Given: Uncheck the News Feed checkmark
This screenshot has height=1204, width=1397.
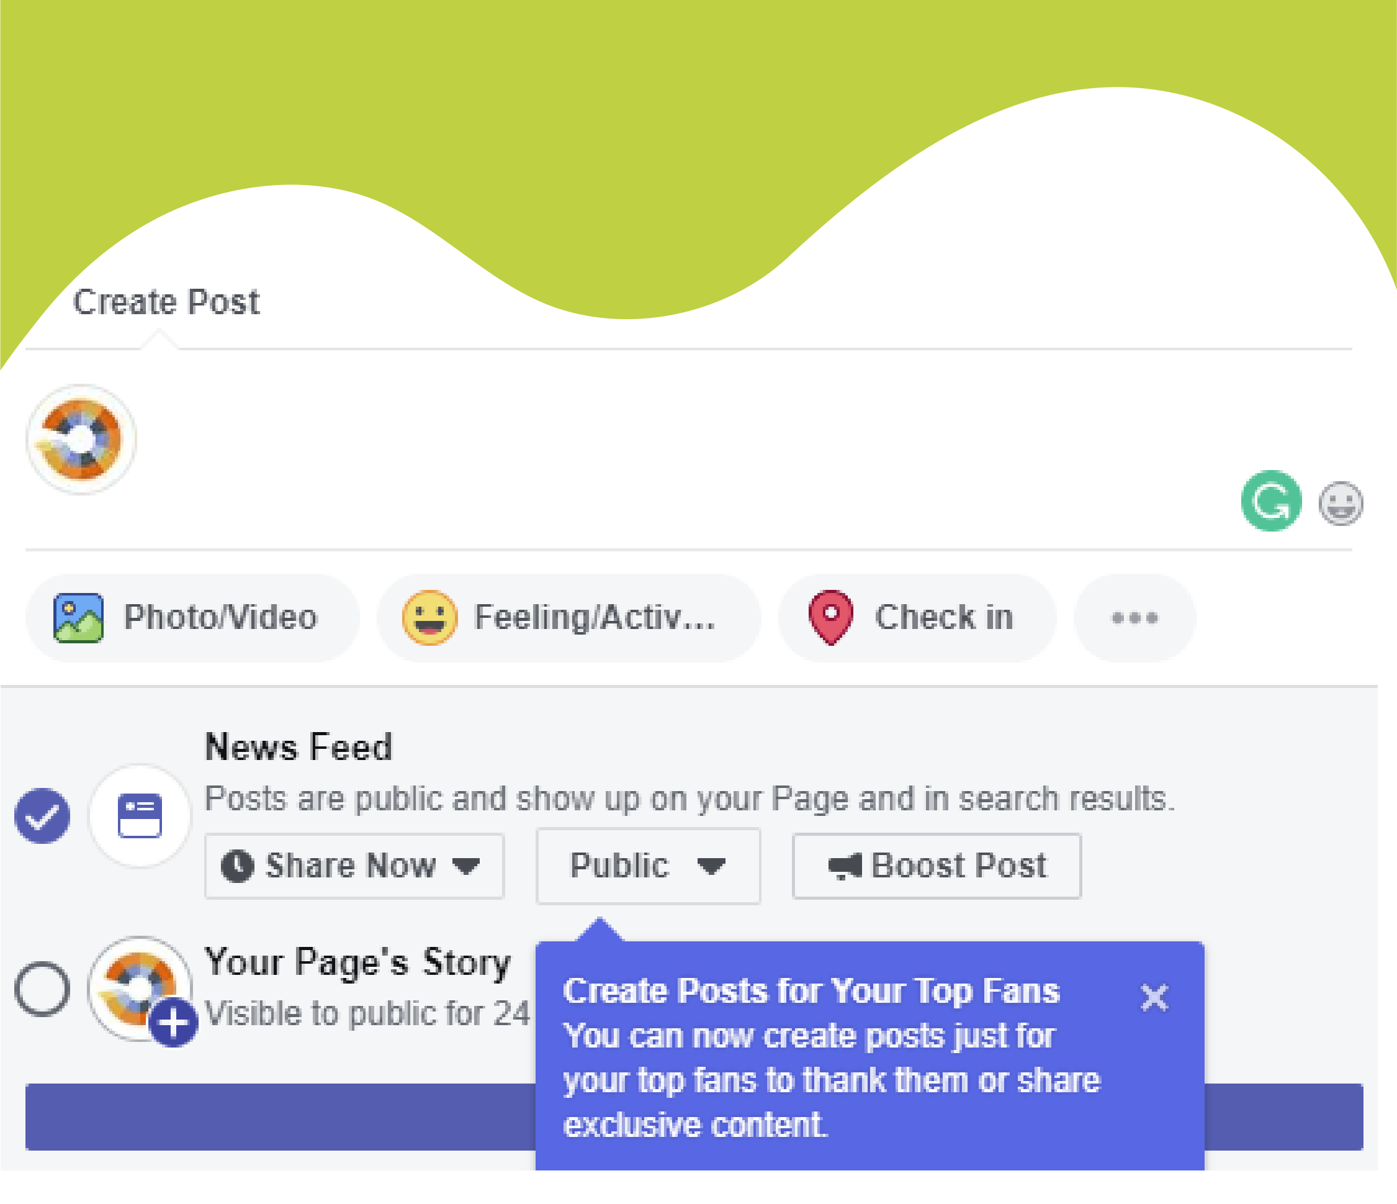Looking at the screenshot, I should [x=42, y=816].
